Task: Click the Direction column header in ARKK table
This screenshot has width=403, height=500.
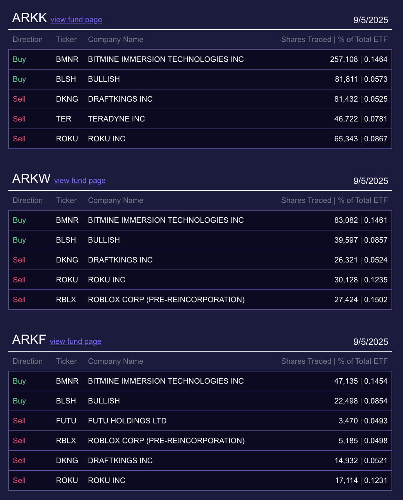Action: coord(28,40)
